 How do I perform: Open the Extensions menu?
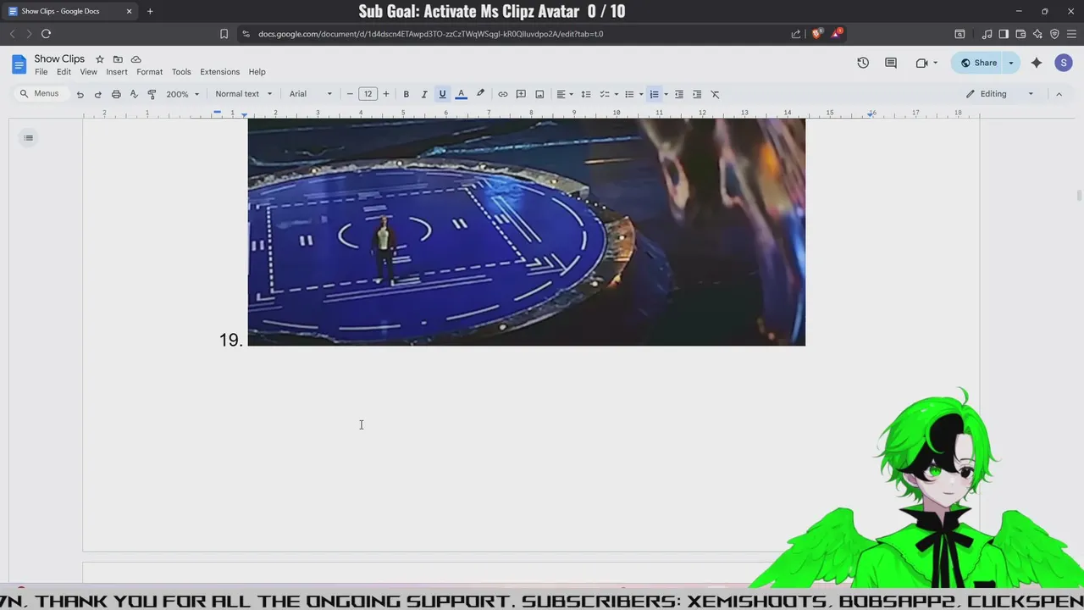pos(219,72)
